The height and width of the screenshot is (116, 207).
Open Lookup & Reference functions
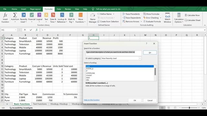coord(62,18)
